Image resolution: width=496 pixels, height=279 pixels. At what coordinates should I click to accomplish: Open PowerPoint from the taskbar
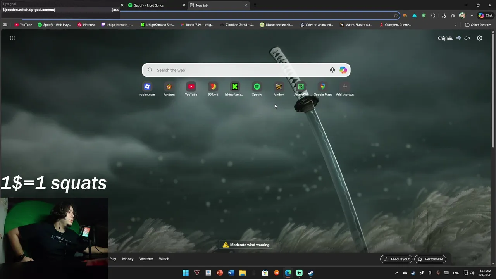(220, 273)
